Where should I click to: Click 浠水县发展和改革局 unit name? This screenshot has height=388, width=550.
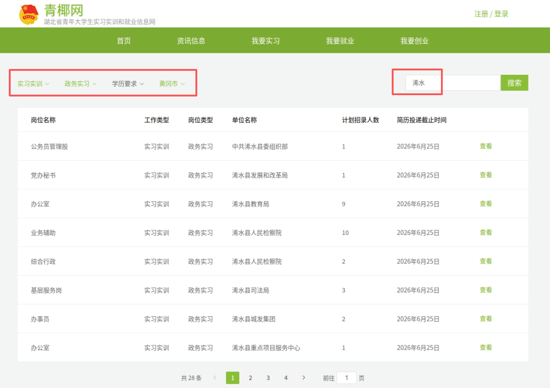tap(260, 175)
